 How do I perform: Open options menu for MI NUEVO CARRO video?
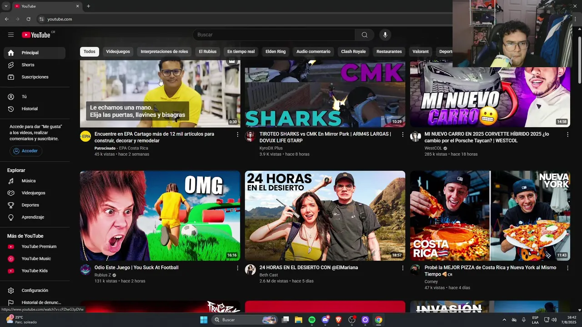pyautogui.click(x=567, y=134)
